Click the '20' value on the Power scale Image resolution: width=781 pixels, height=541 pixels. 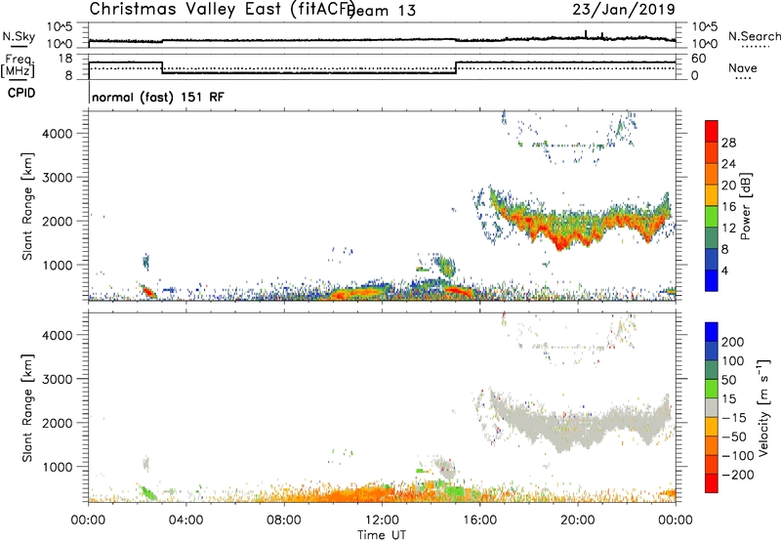point(728,186)
